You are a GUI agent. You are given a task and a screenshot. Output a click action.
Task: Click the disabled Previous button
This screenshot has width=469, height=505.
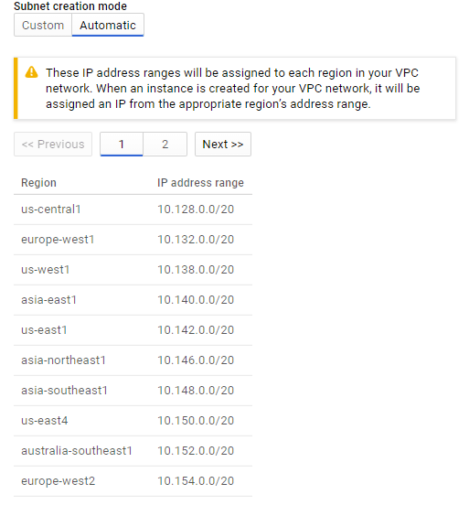[53, 145]
